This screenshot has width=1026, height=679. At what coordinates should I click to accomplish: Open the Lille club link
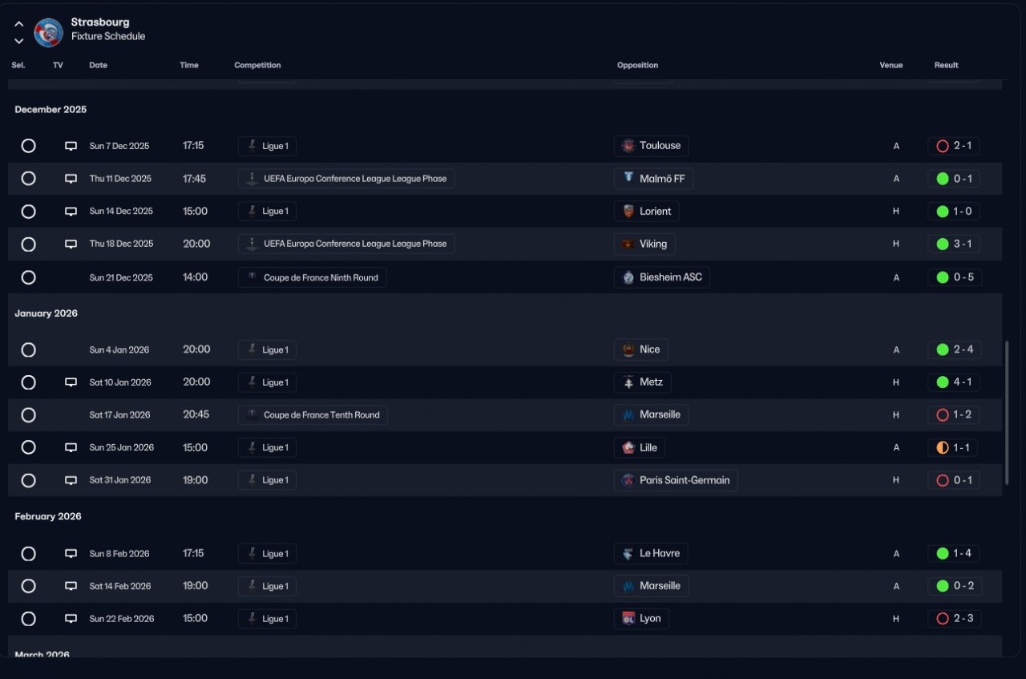coord(640,447)
